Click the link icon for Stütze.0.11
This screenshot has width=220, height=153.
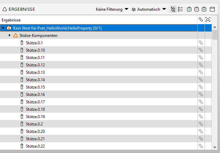click(201, 57)
